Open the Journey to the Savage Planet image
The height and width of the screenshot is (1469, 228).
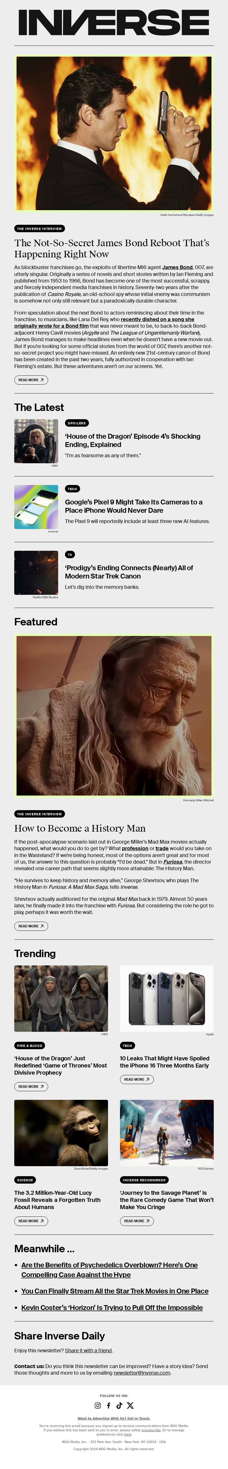(x=167, y=1132)
